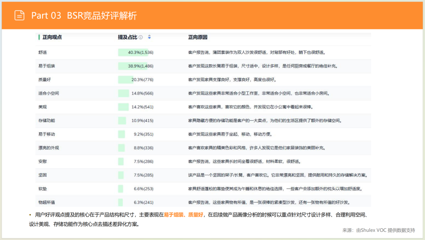Image resolution: width=425 pixels, height=240 pixels.
Task: Click the reason text for 美观 row
Action: 251,107
